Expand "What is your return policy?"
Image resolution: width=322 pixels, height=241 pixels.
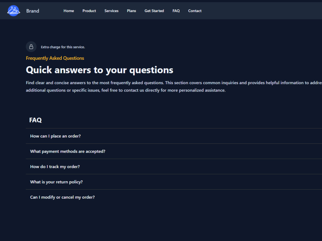click(x=174, y=182)
